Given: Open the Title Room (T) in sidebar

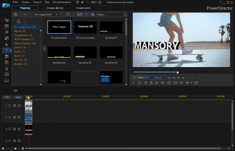Looking at the screenshot, I should pos(6,50).
